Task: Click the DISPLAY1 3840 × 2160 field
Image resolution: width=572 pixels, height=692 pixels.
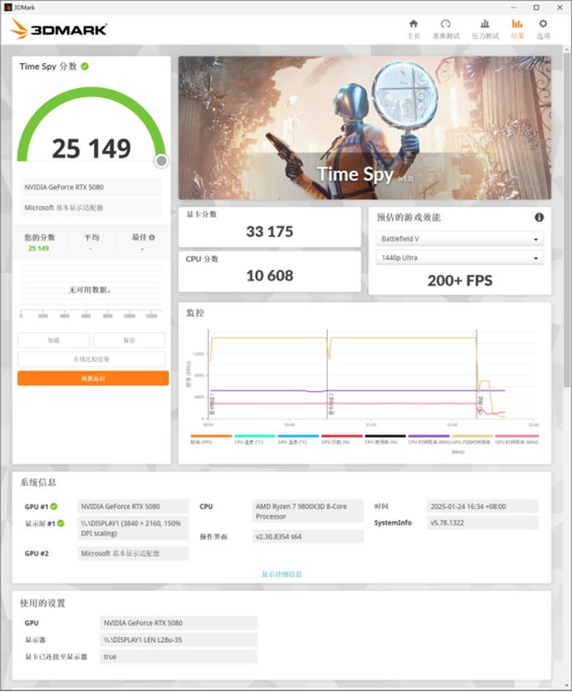Action: click(x=132, y=528)
